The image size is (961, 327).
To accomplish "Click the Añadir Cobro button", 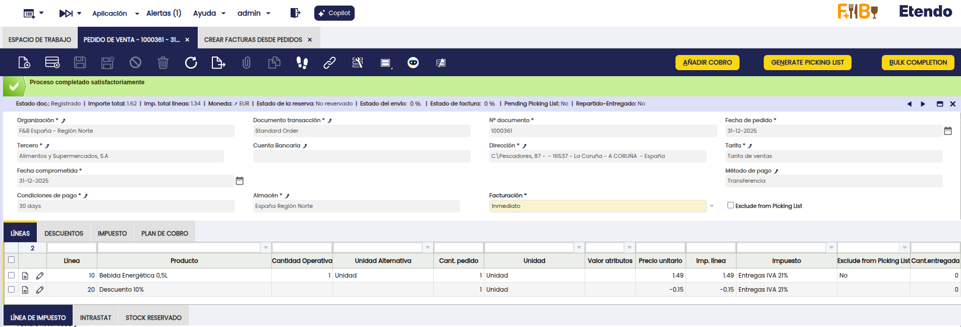I will pos(707,63).
